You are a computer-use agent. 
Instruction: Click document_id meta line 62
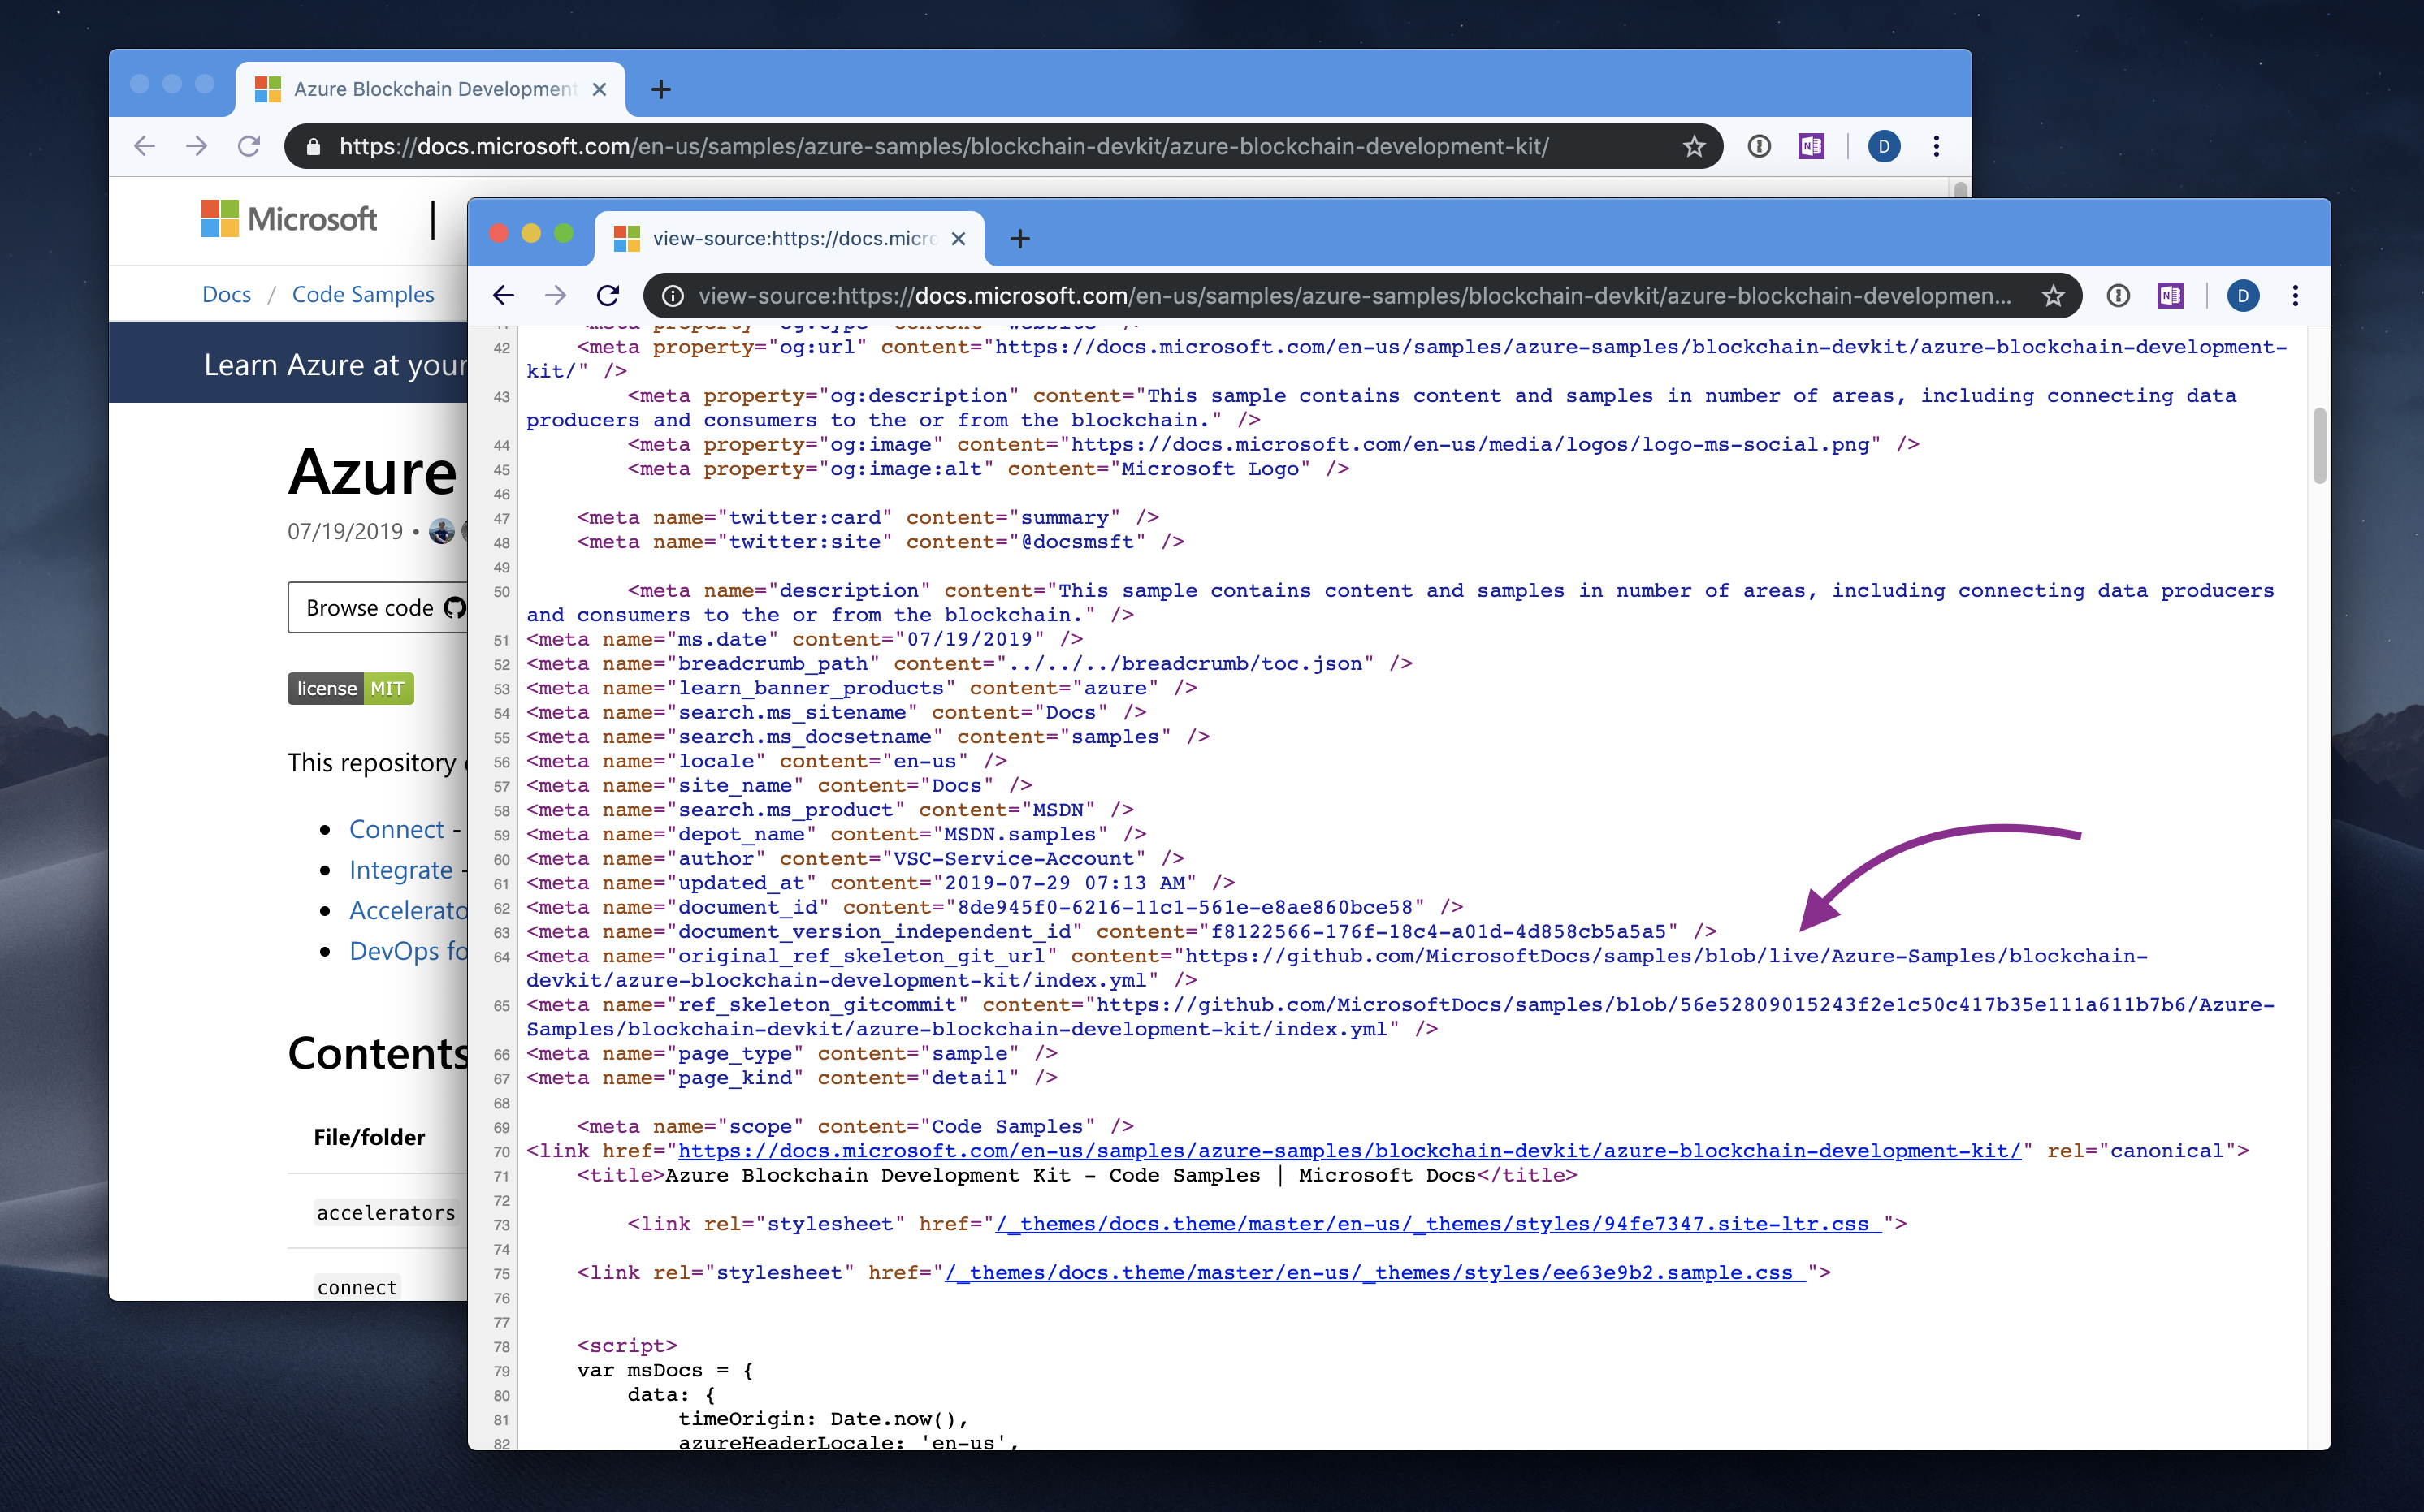(995, 908)
